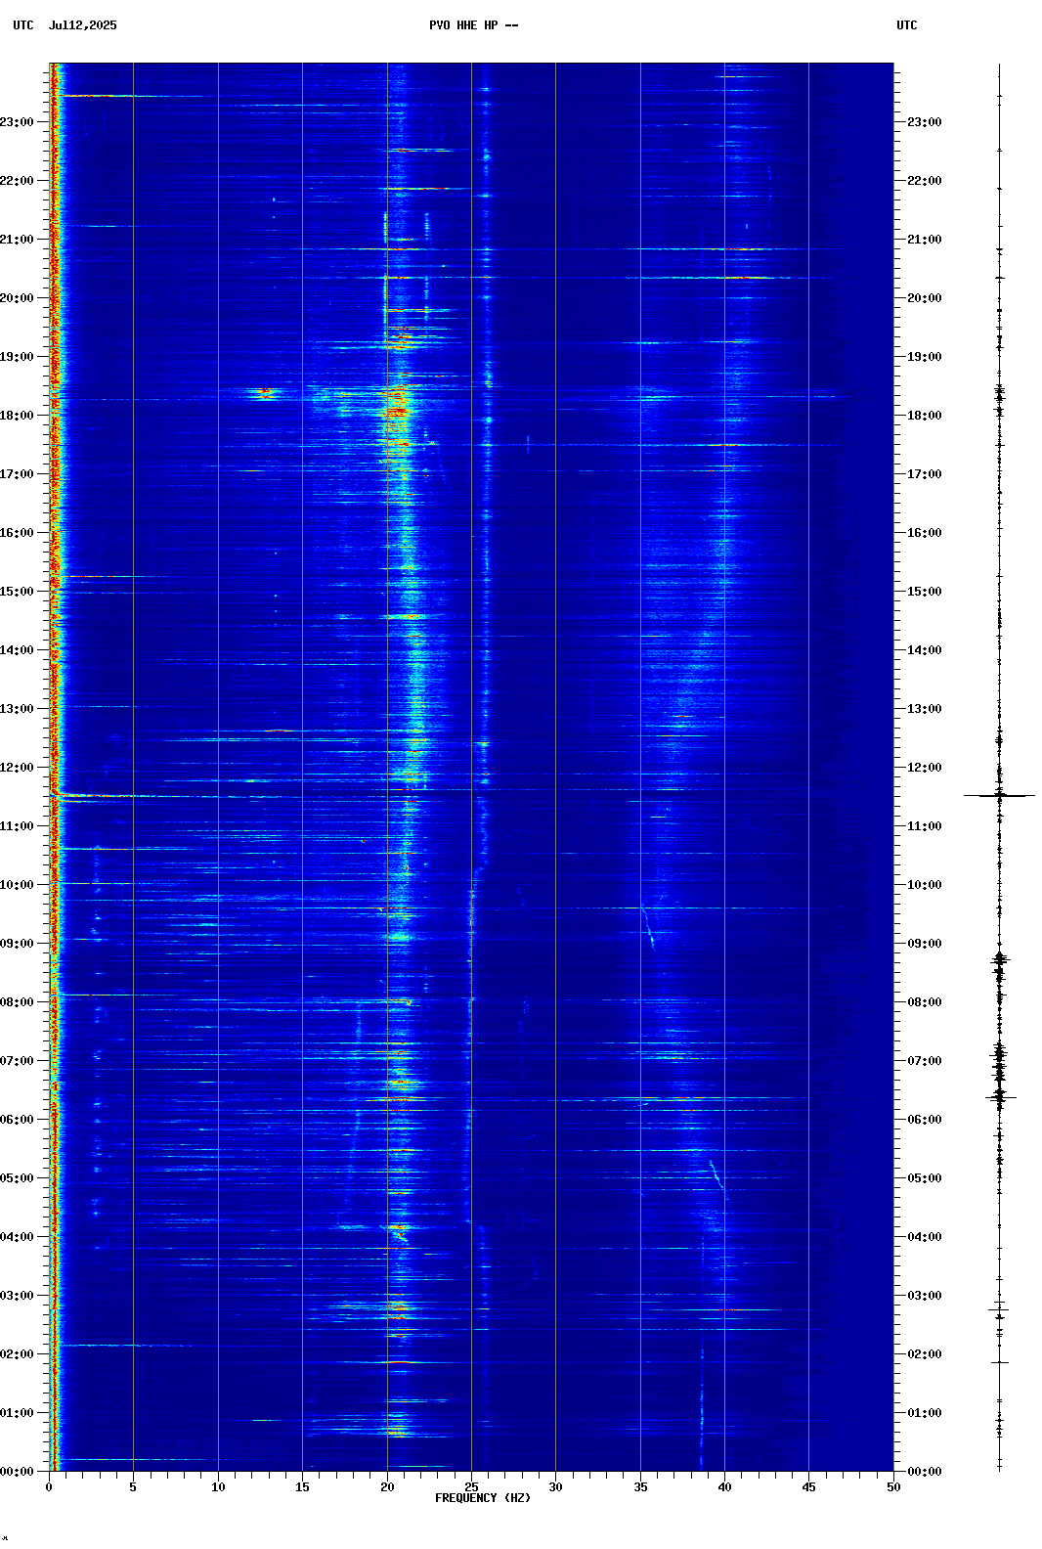Image resolution: width=1042 pixels, height=1549 pixels.
Task: Click the 12:00 label on the left time axis
Action: pos(17,768)
